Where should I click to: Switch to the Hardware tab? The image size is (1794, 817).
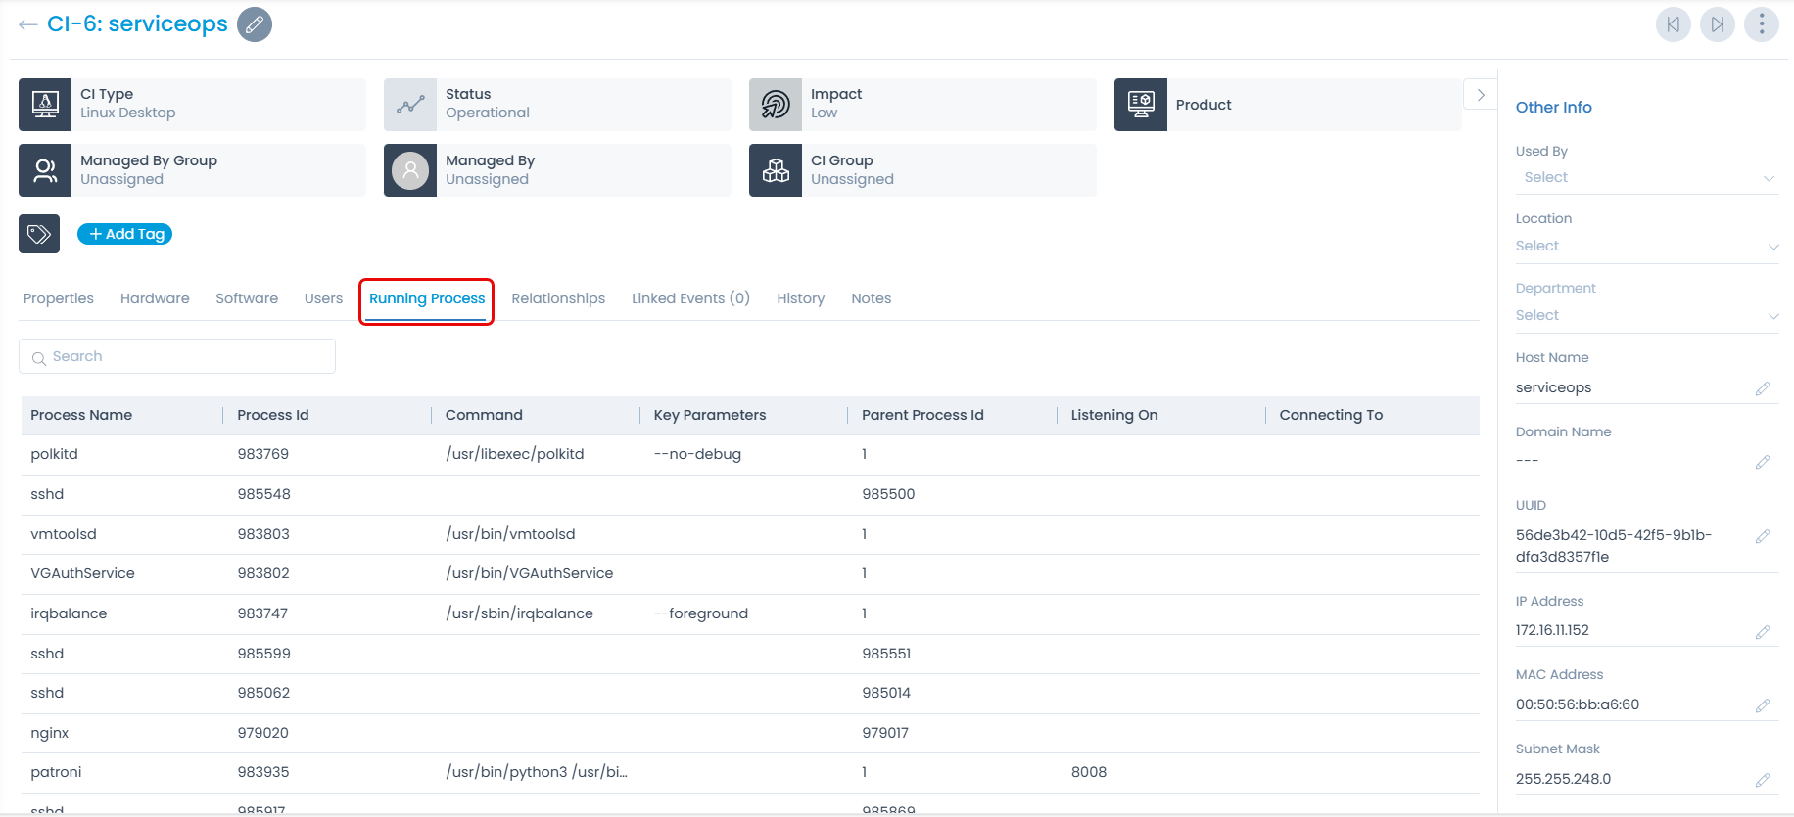[155, 298]
